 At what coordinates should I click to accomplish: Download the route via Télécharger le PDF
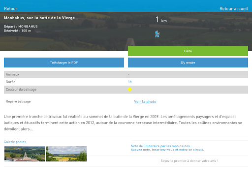[x=64, y=63]
